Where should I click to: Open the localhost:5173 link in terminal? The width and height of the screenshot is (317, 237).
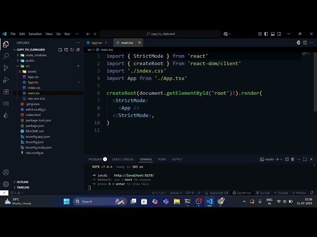[134, 175]
